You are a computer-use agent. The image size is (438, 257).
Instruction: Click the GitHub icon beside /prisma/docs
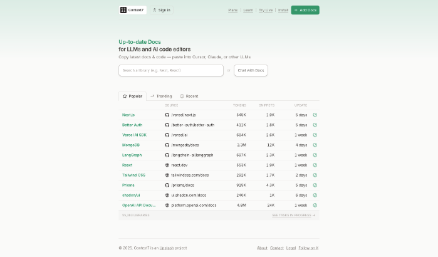click(x=167, y=185)
